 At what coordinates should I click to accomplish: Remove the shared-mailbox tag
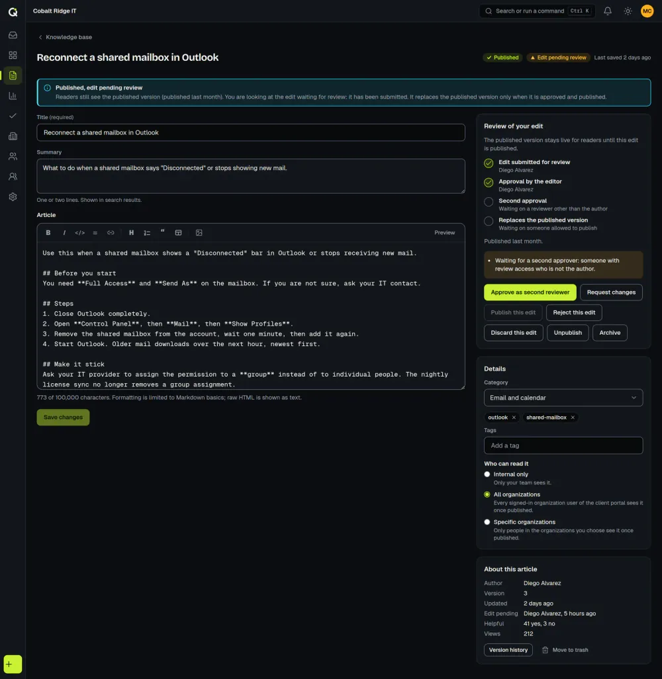(x=573, y=418)
